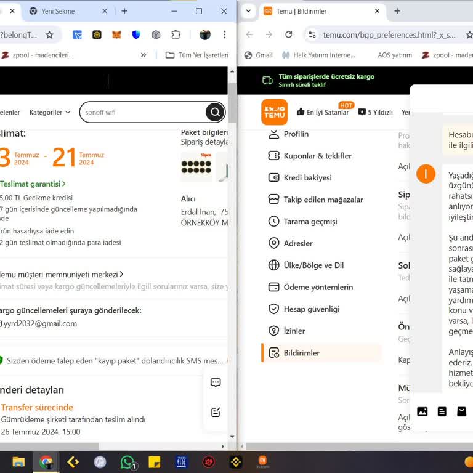Bookmark page with star icon in left window
Viewport: 473px width, 473px height.
[x=49, y=35]
